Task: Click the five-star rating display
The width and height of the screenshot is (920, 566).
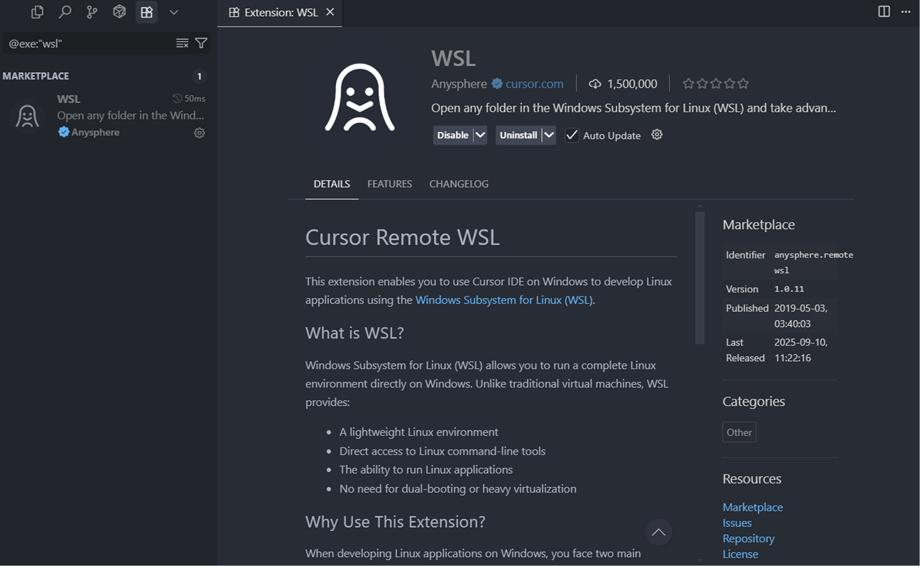Action: 715,84
